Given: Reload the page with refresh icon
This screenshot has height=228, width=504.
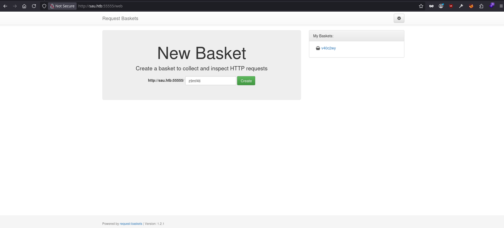Looking at the screenshot, I should pyautogui.click(x=34, y=6).
